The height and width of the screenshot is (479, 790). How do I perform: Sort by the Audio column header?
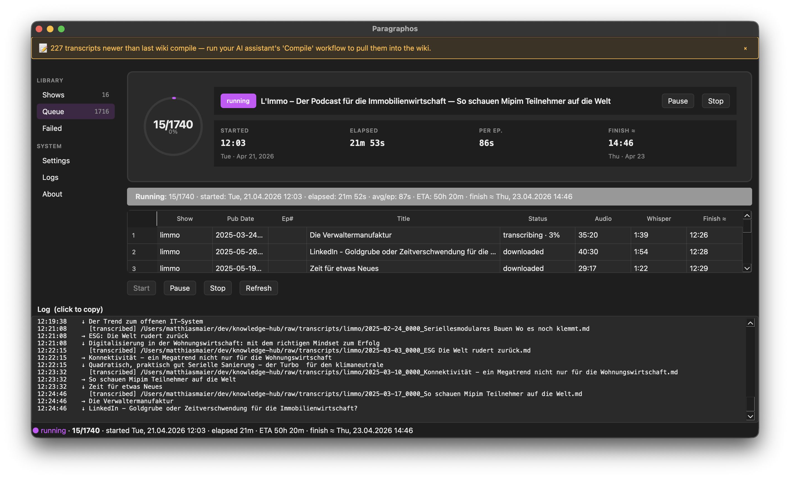pyautogui.click(x=603, y=218)
